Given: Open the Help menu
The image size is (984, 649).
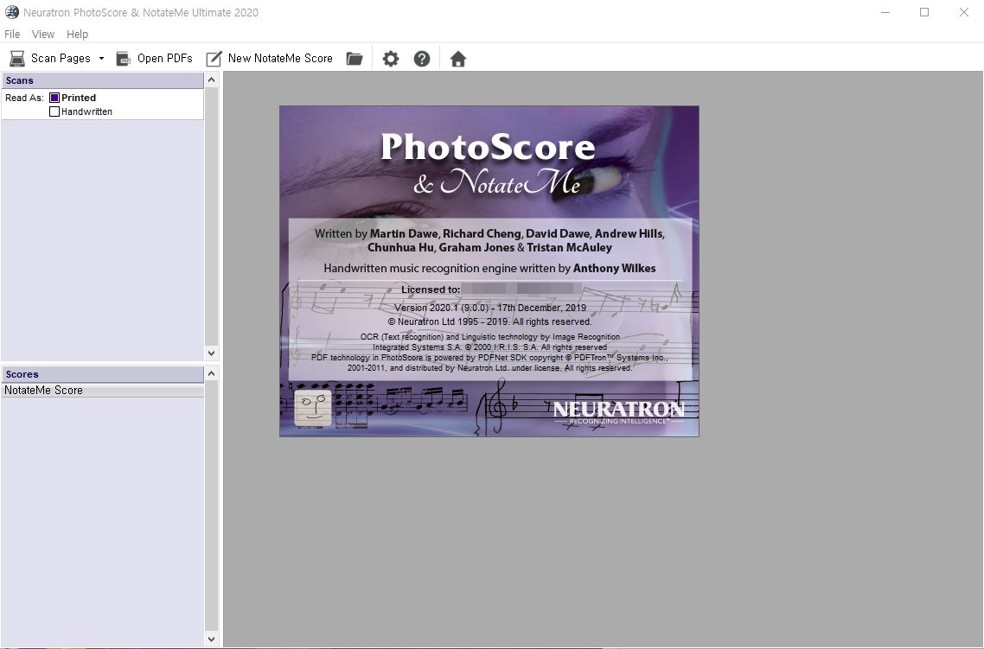Looking at the screenshot, I should point(77,34).
